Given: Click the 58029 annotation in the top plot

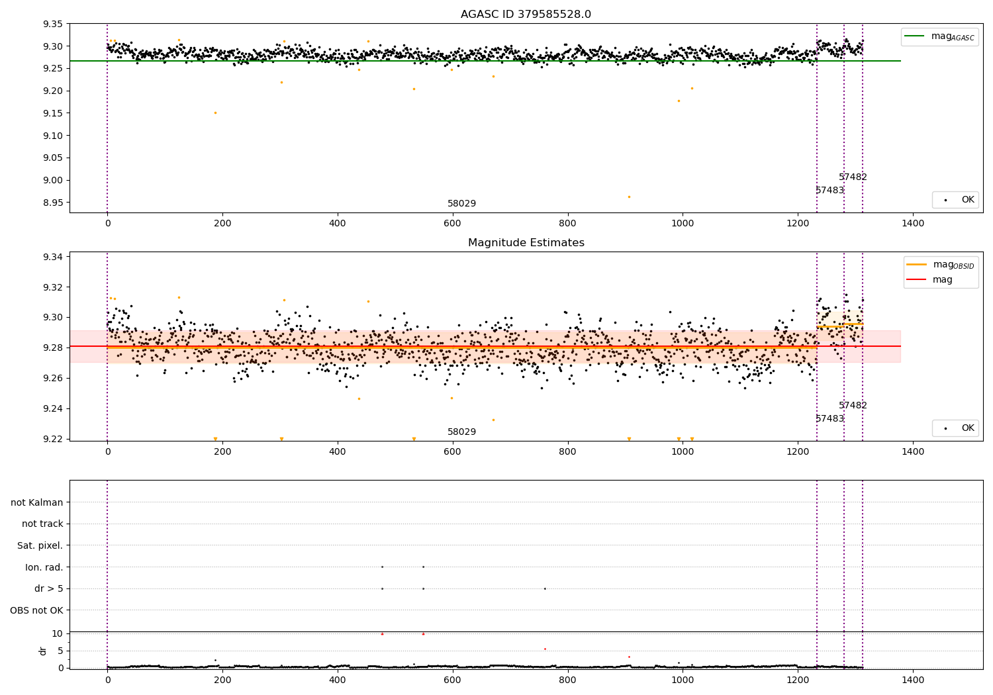Looking at the screenshot, I should point(461,203).
